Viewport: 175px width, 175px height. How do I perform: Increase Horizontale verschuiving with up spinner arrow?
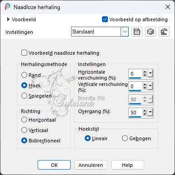click(x=145, y=72)
